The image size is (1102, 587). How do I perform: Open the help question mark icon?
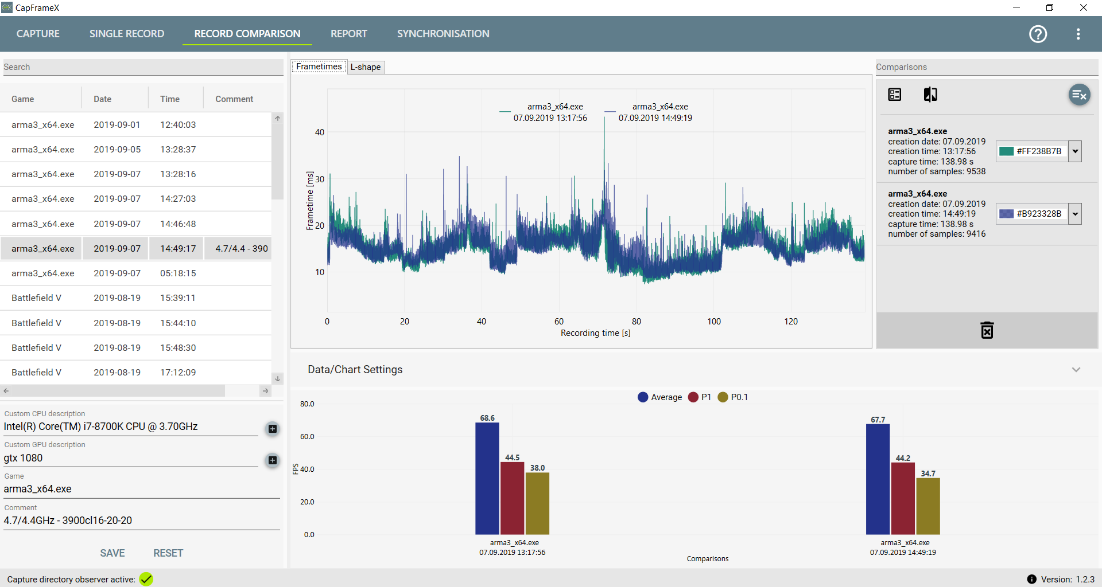[x=1038, y=34]
